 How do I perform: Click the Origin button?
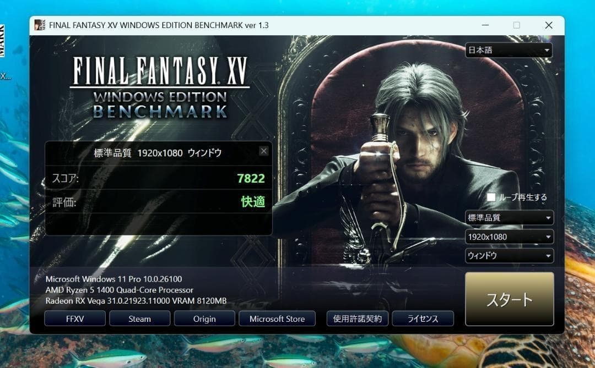coord(204,318)
